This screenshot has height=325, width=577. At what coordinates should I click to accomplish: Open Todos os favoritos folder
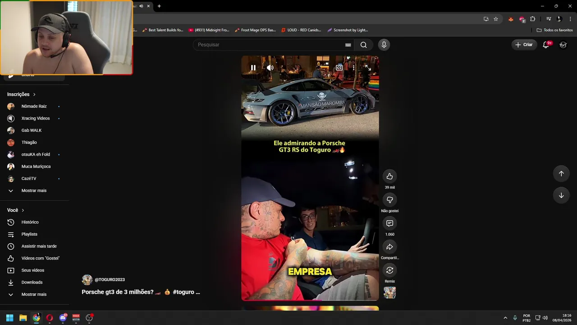[554, 30]
